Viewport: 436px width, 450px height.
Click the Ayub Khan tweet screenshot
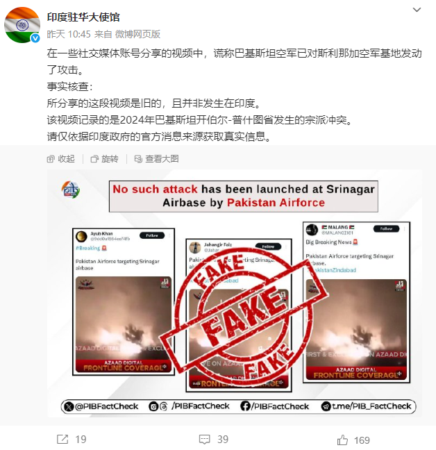[x=124, y=301]
